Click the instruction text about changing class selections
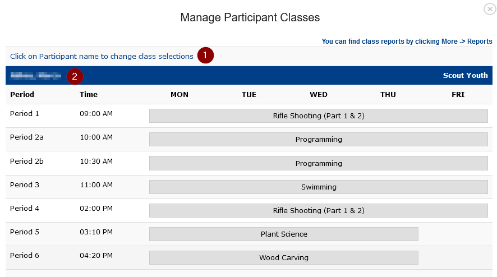This screenshot has width=497, height=277. (102, 57)
